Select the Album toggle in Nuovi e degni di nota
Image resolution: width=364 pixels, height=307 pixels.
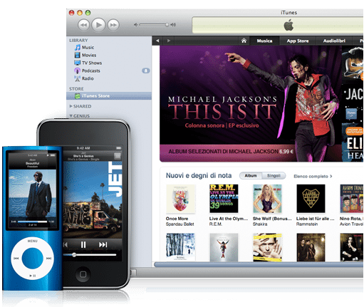click(x=251, y=176)
